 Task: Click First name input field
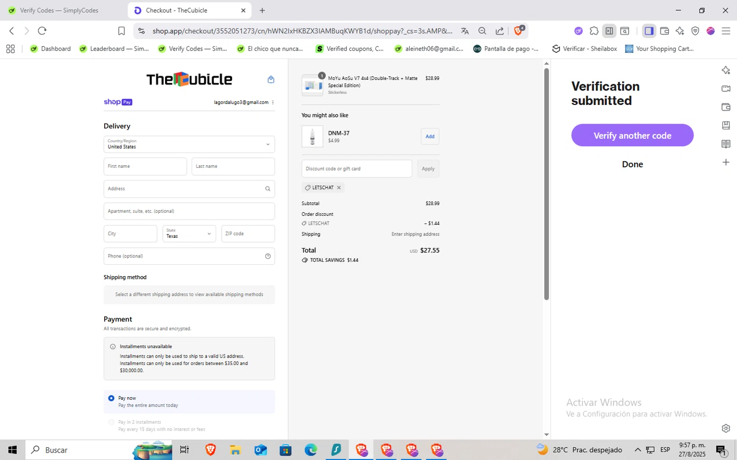coord(145,167)
